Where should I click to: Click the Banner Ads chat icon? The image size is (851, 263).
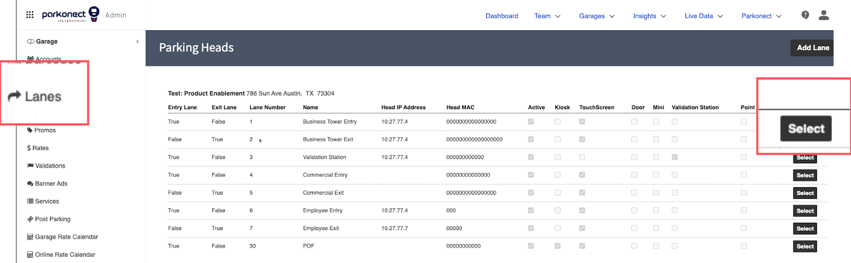pos(30,184)
